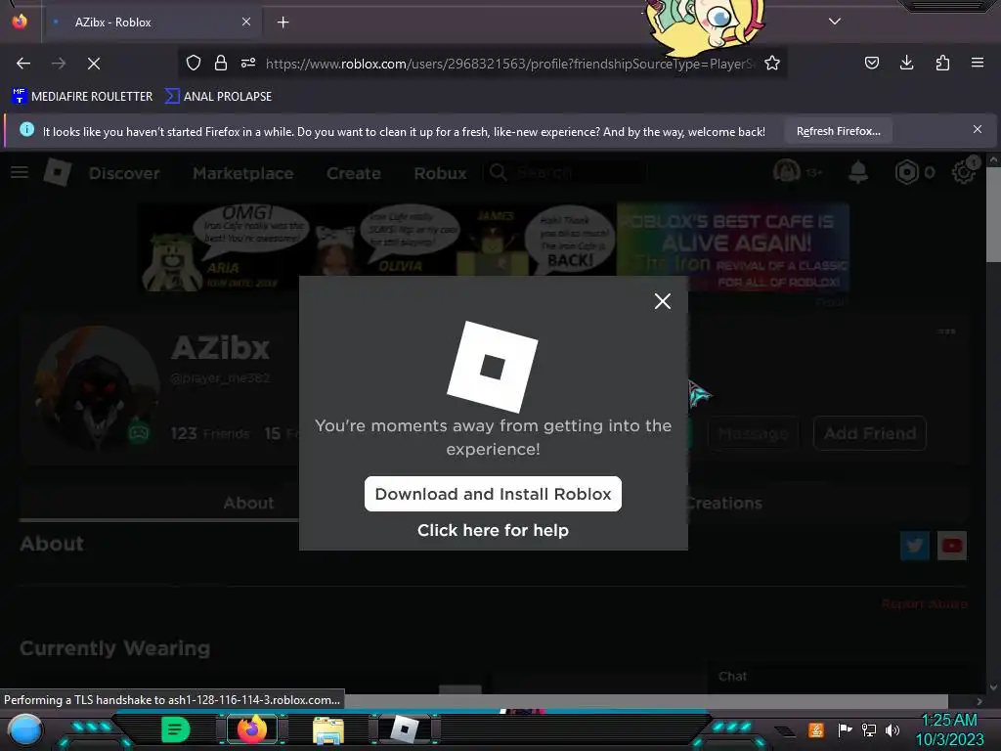View AZibx profile avatar picture
Viewport: 1001px width, 751px height.
click(97, 386)
